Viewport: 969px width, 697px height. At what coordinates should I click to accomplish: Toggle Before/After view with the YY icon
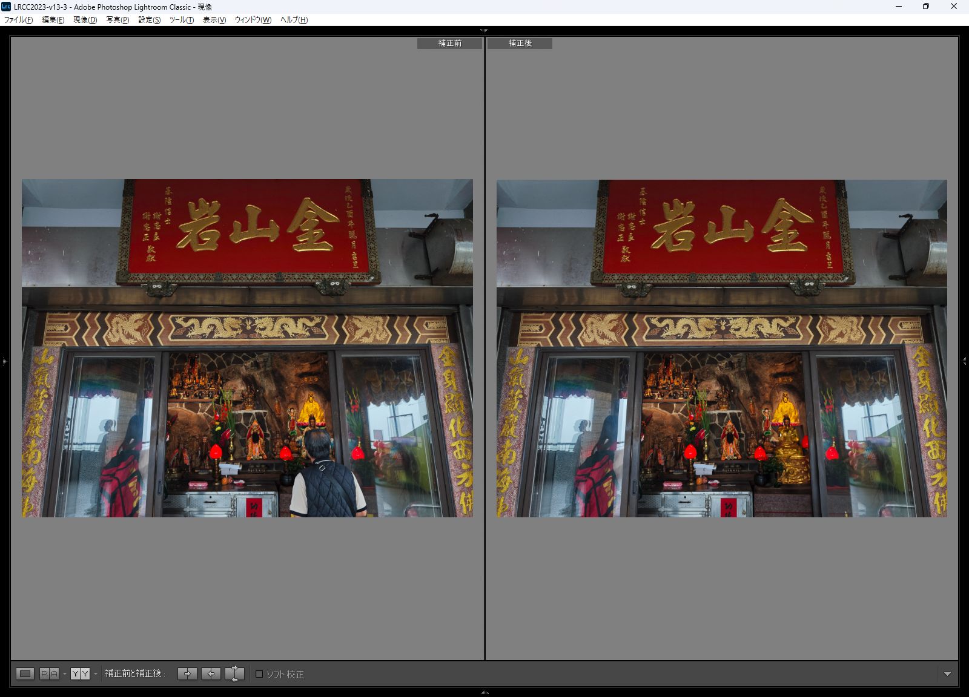point(80,673)
